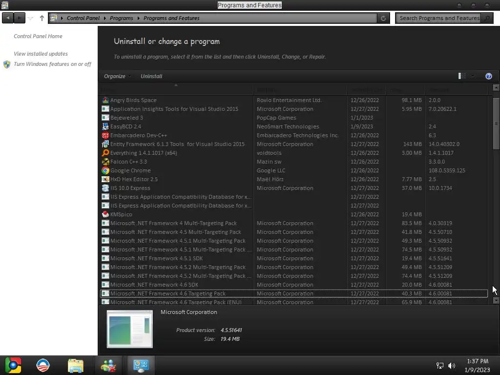Go forward with the forward arrow
The height and width of the screenshot is (375, 500).
pyautogui.click(x=20, y=18)
